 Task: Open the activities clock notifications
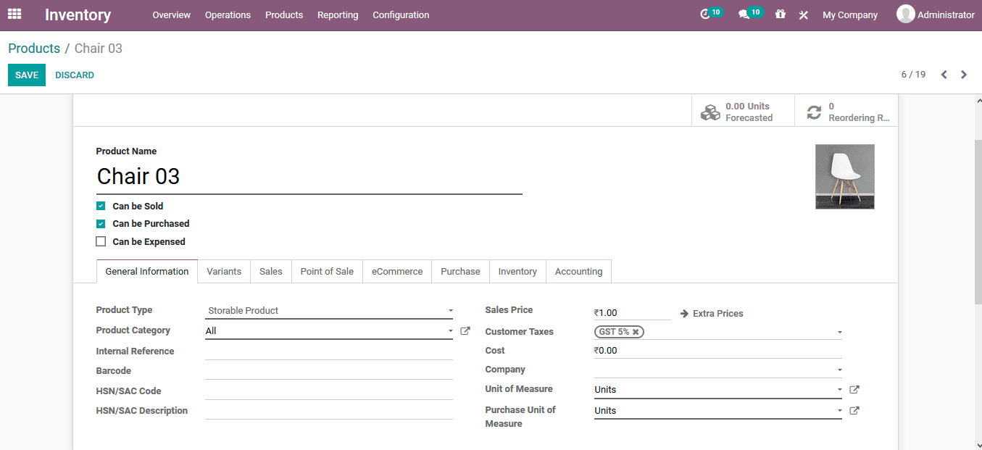pyautogui.click(x=707, y=12)
